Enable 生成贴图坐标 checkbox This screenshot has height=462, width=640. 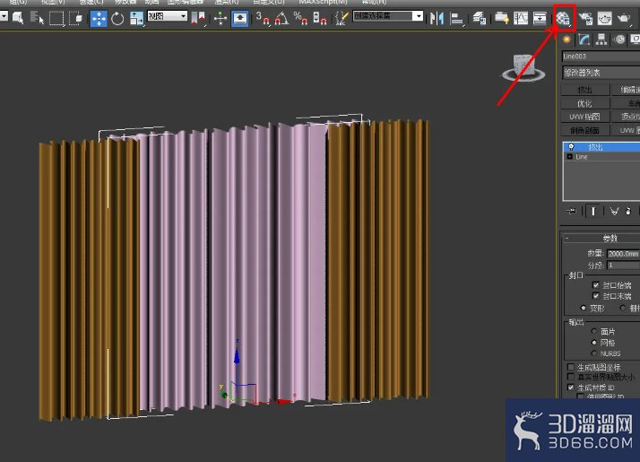(x=571, y=367)
